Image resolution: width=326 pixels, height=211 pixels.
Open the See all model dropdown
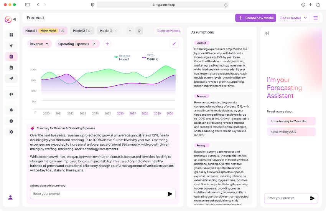(294, 18)
